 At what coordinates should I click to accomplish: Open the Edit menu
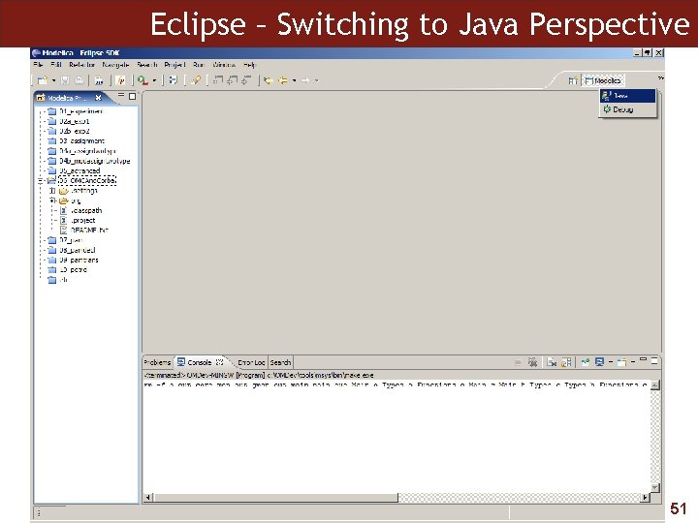(x=56, y=65)
